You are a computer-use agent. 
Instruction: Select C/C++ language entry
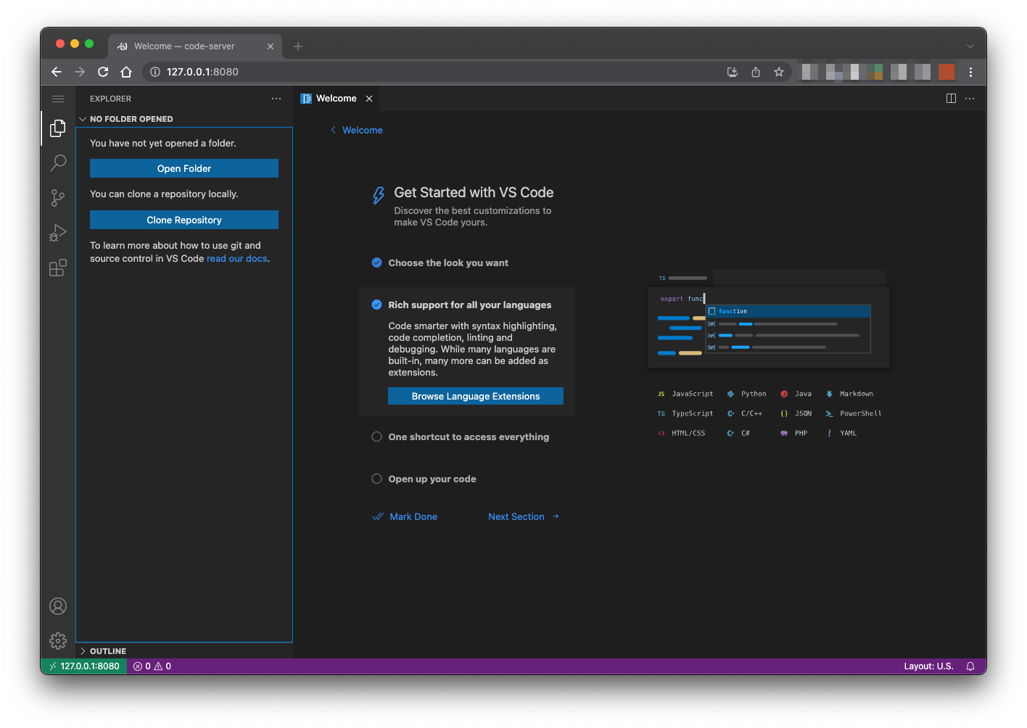point(745,413)
